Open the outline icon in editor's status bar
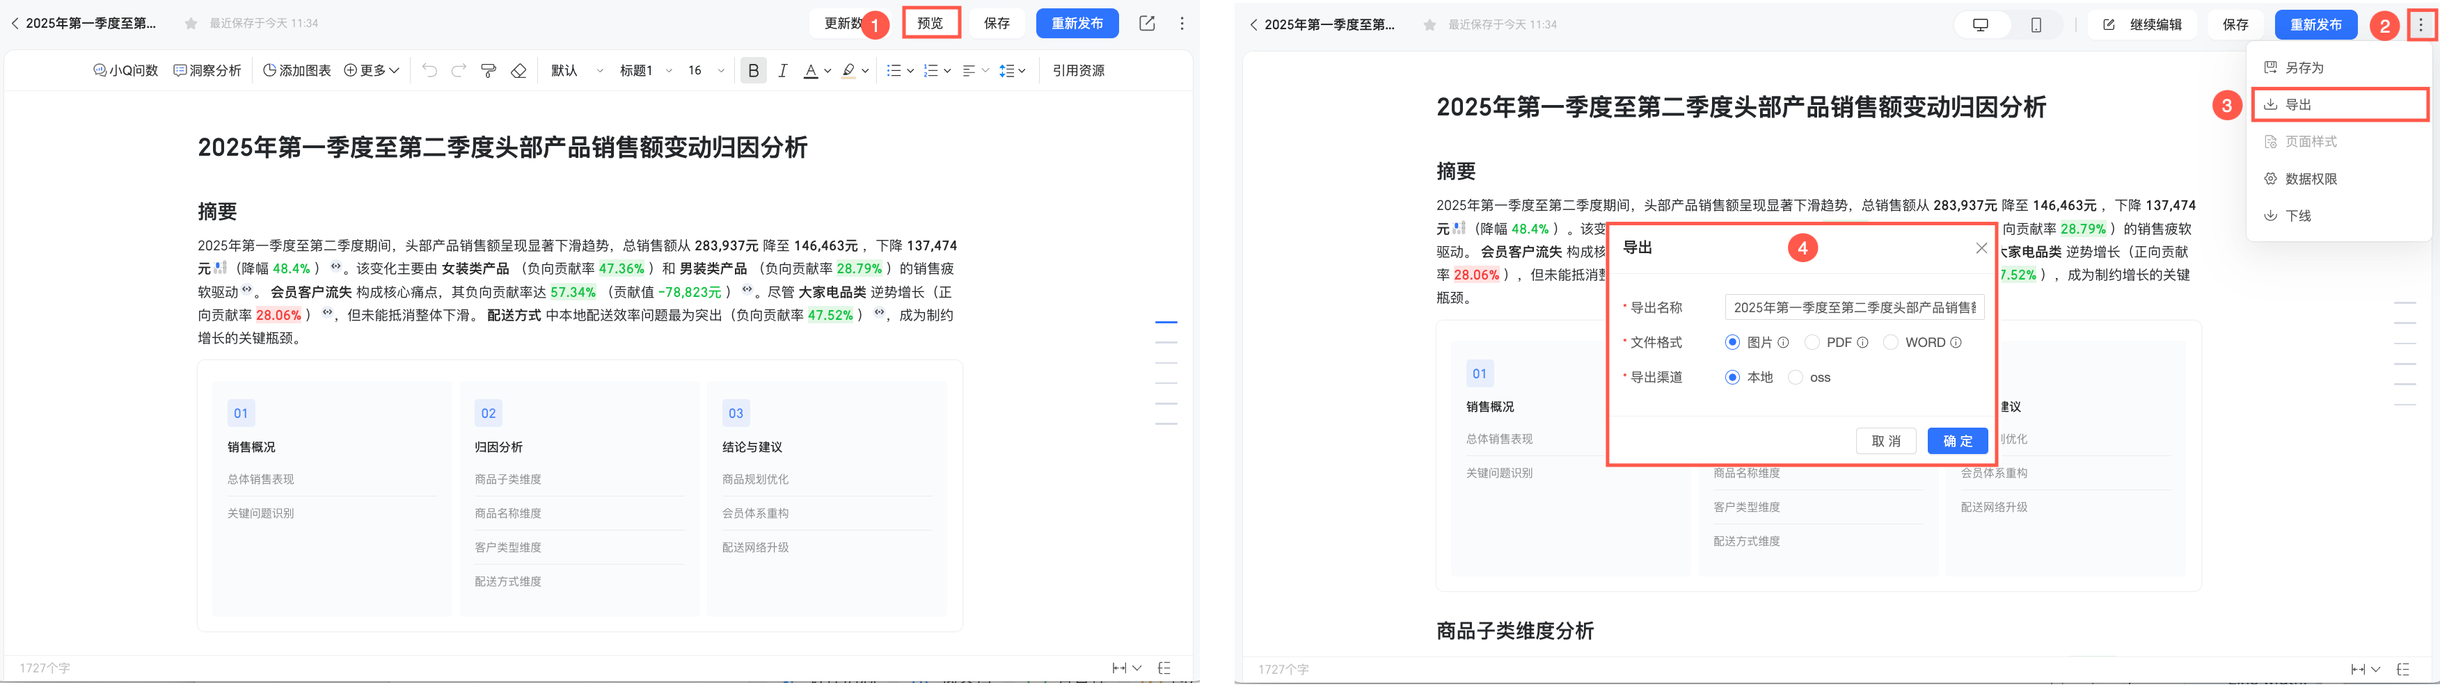Image resolution: width=2440 pixels, height=687 pixels. 1164,668
